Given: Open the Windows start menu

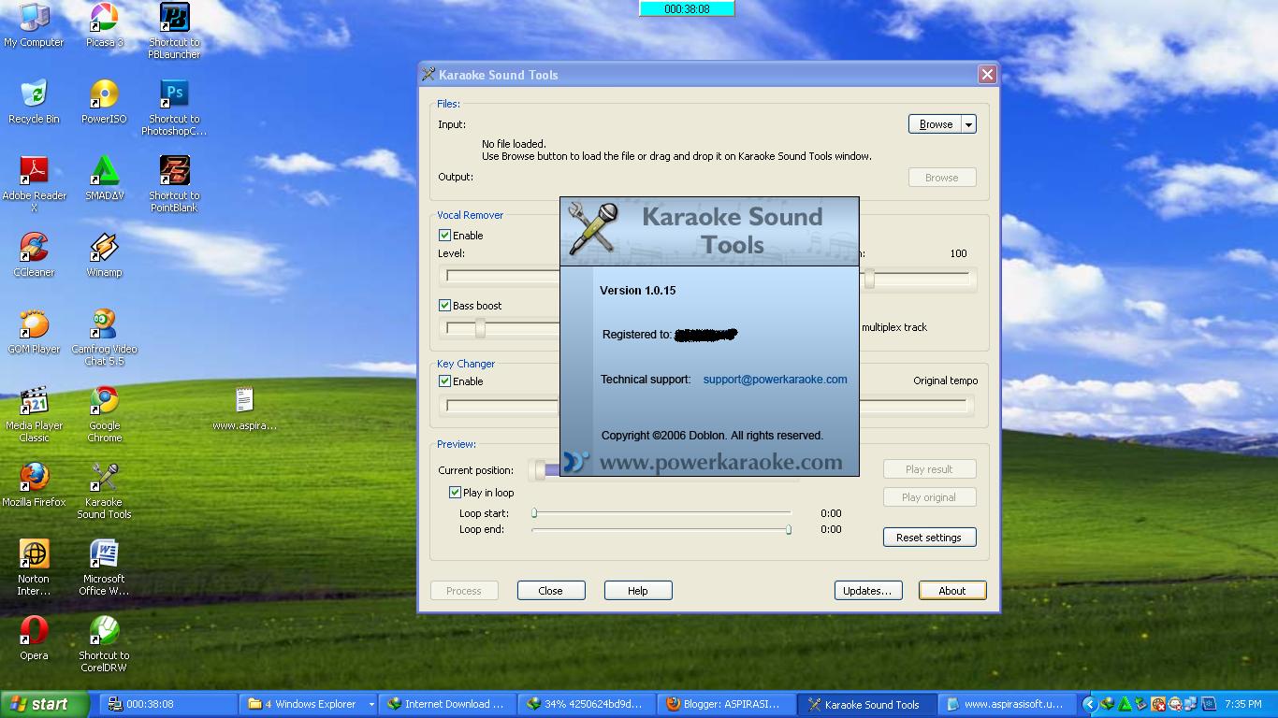Looking at the screenshot, I should point(45,704).
